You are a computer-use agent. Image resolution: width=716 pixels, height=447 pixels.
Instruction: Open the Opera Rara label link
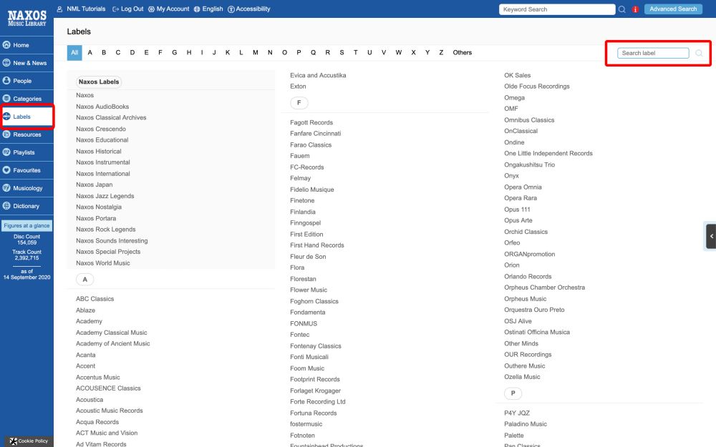point(521,198)
